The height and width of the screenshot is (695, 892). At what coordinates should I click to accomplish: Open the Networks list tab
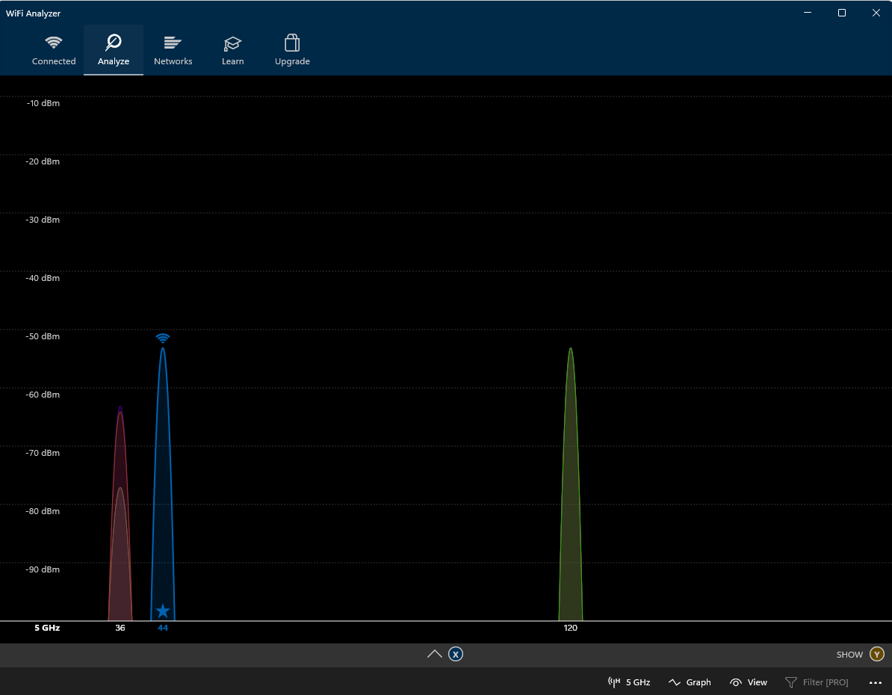(173, 50)
